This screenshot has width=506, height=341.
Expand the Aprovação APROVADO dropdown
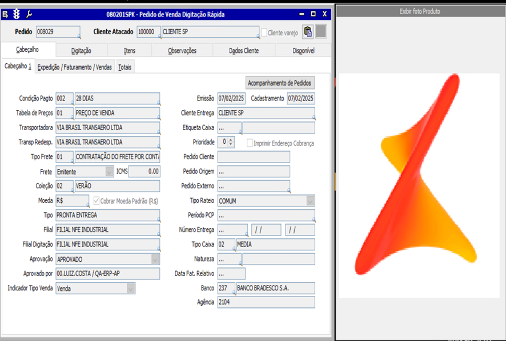[155, 259]
